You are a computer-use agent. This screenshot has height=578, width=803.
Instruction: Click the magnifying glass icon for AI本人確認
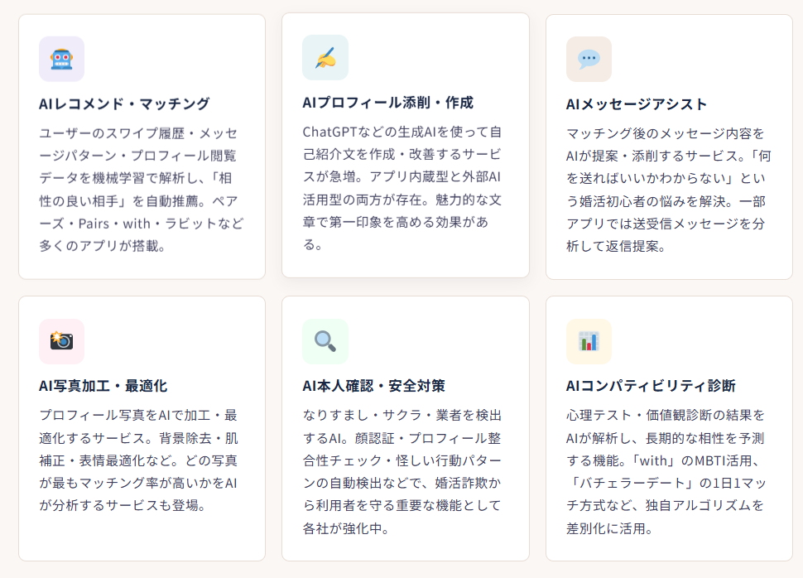pyautogui.click(x=325, y=341)
